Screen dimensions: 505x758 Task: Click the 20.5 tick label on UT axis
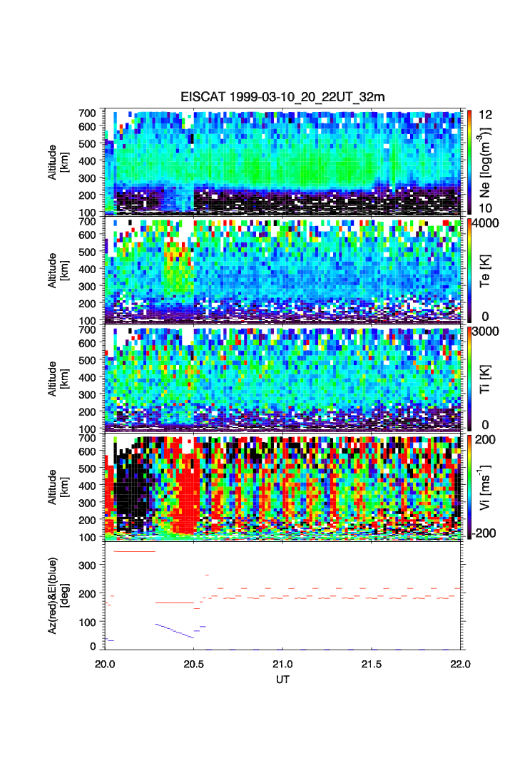click(x=194, y=663)
